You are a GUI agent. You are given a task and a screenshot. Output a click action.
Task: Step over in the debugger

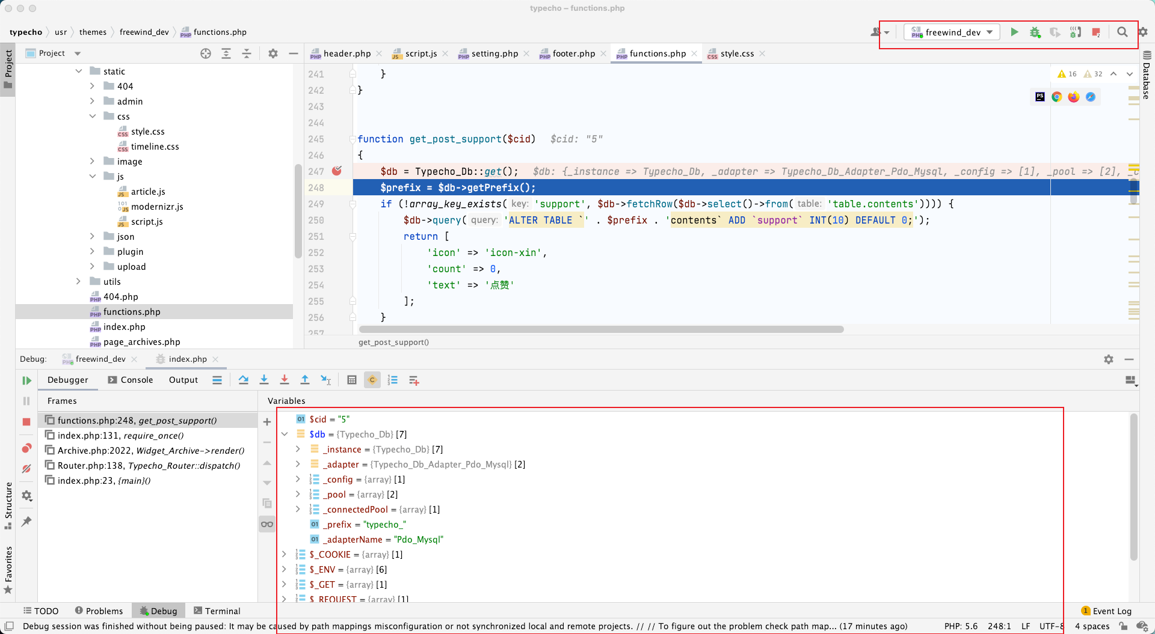pyautogui.click(x=244, y=380)
